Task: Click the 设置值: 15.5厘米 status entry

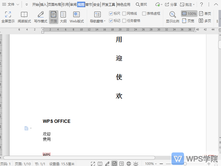Action: [62, 164]
